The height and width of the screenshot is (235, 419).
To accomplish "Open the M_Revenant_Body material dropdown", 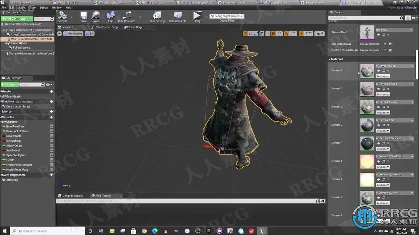I will pyautogui.click(x=394, y=66).
